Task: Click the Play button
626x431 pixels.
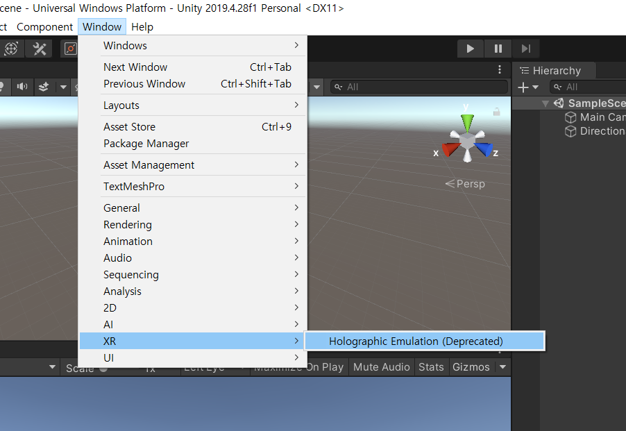Action: (471, 49)
